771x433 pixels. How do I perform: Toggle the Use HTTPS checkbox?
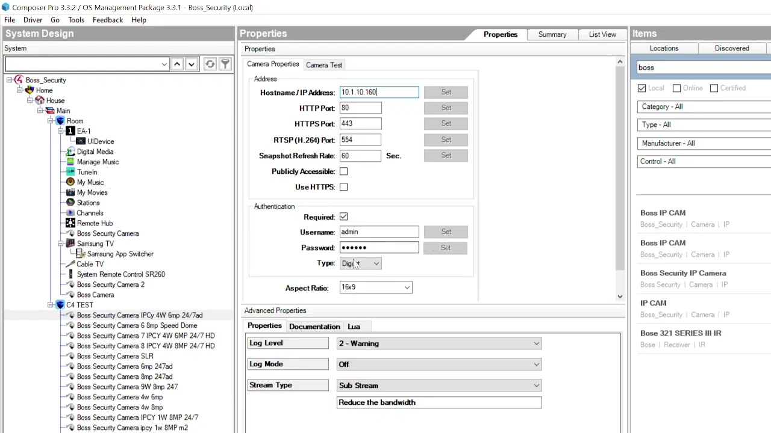(343, 187)
